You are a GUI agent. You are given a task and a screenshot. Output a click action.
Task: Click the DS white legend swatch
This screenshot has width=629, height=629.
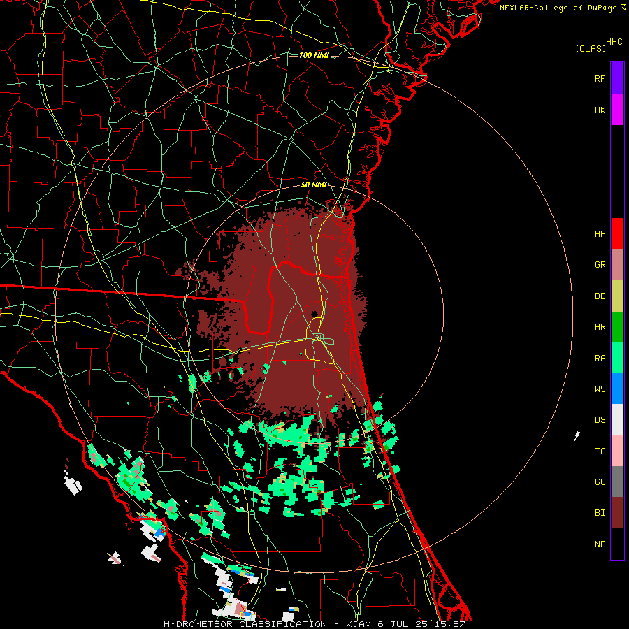click(x=617, y=419)
